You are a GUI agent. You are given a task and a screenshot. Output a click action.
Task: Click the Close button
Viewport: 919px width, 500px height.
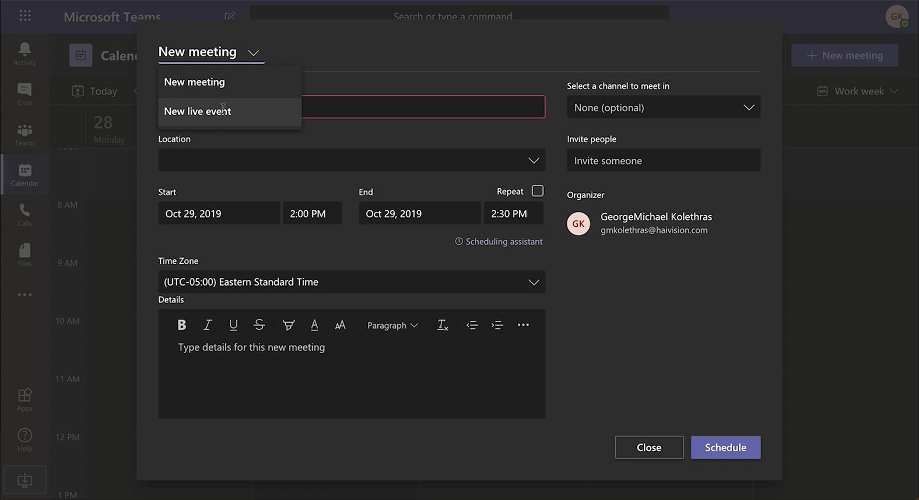[649, 448]
